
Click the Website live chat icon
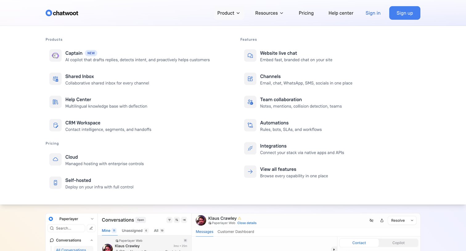click(x=250, y=56)
